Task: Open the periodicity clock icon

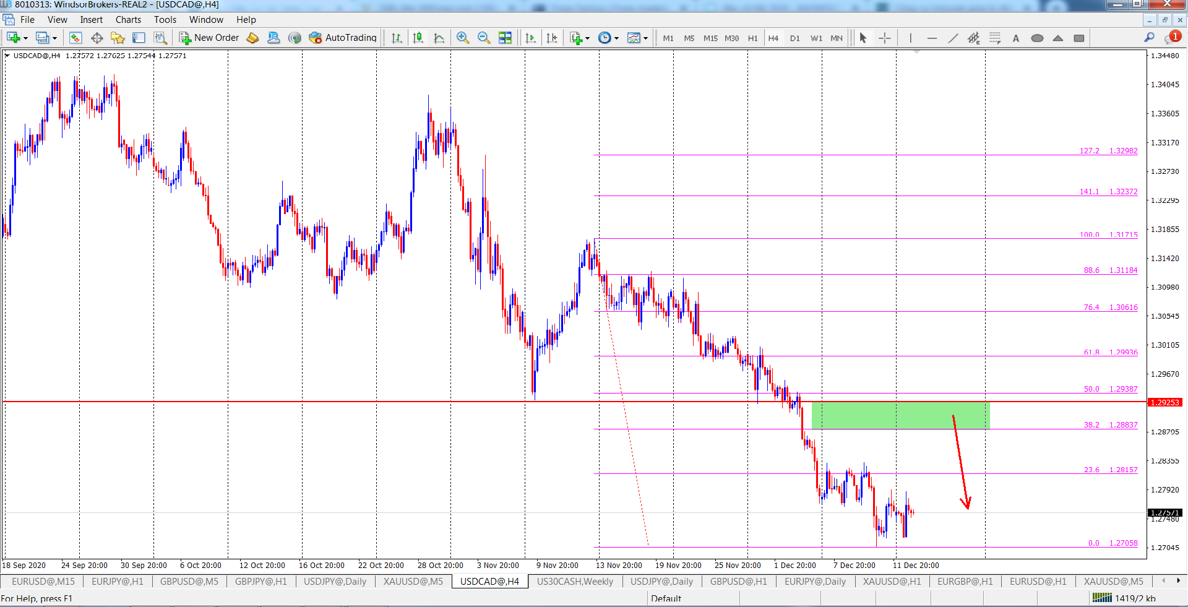Action: [x=605, y=38]
